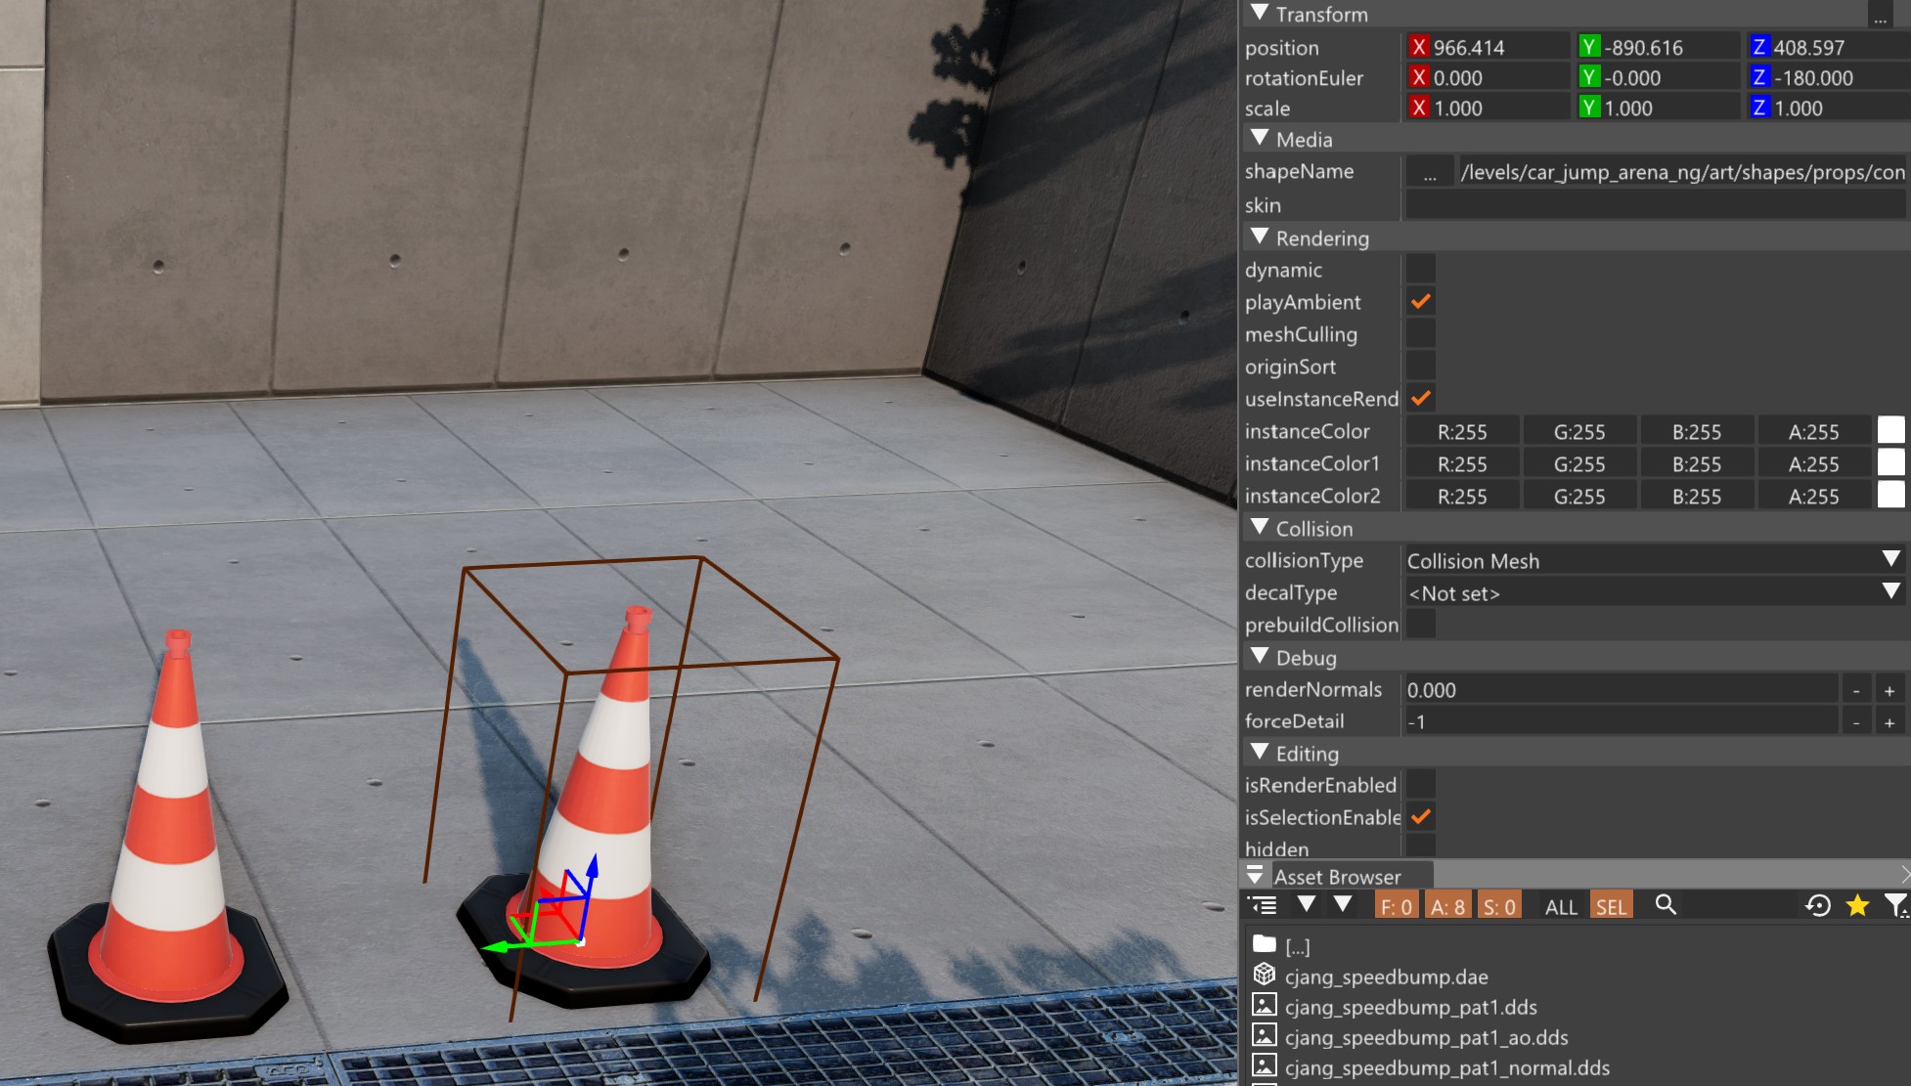Click the SEL filter button

(x=1611, y=907)
